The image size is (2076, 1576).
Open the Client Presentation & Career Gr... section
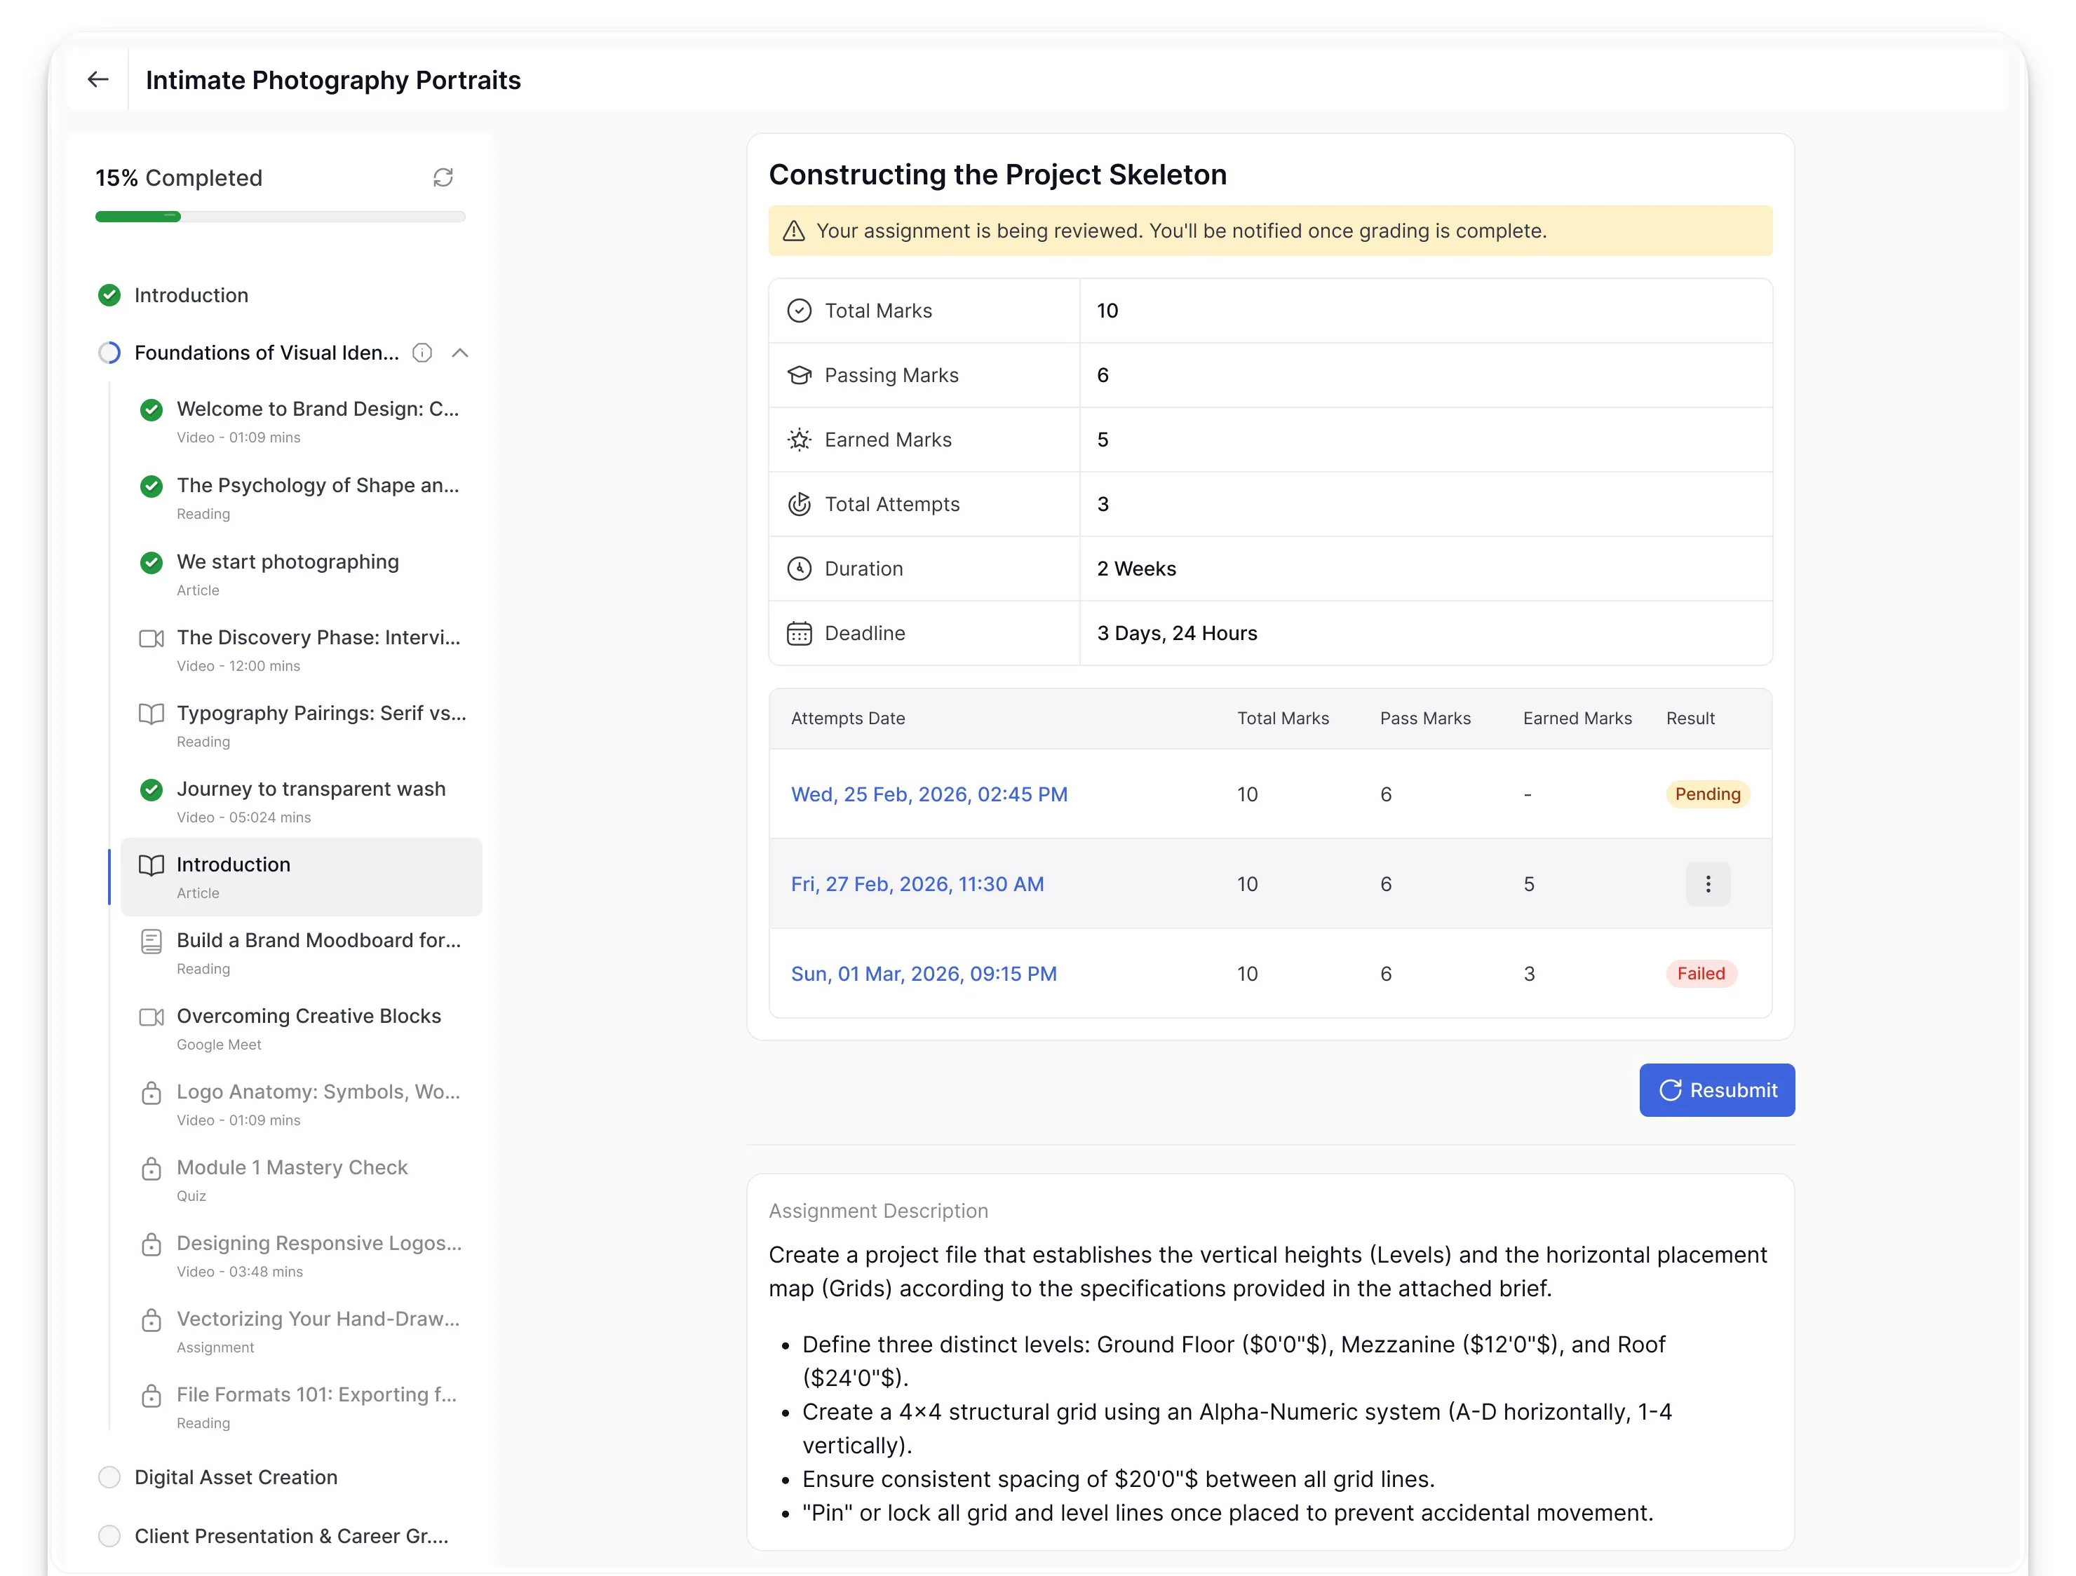292,1535
